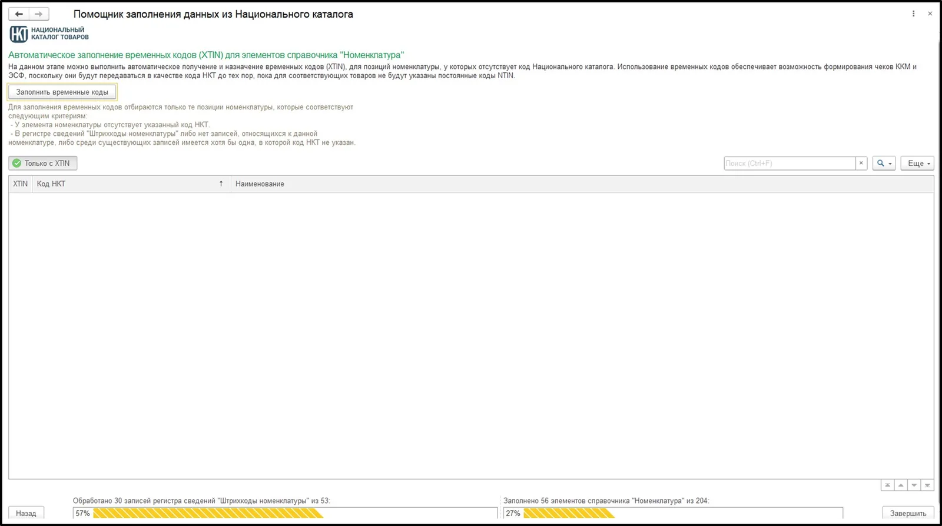Move up one row arrow icon
942x526 pixels.
[901, 485]
